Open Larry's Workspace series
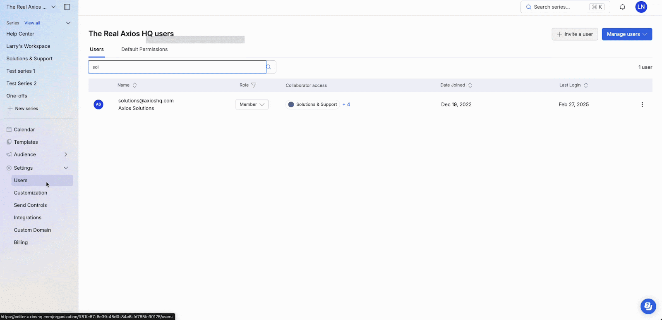Screen dimensions: 662x320 click(28, 46)
